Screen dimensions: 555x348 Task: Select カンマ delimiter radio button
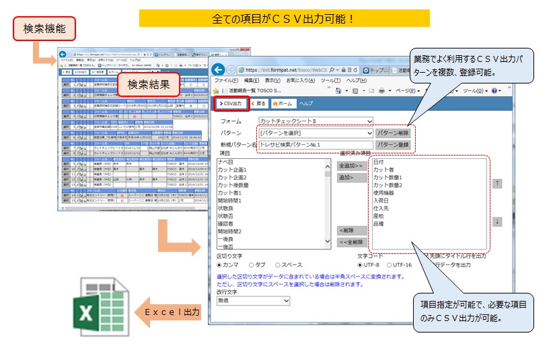pyautogui.click(x=219, y=265)
